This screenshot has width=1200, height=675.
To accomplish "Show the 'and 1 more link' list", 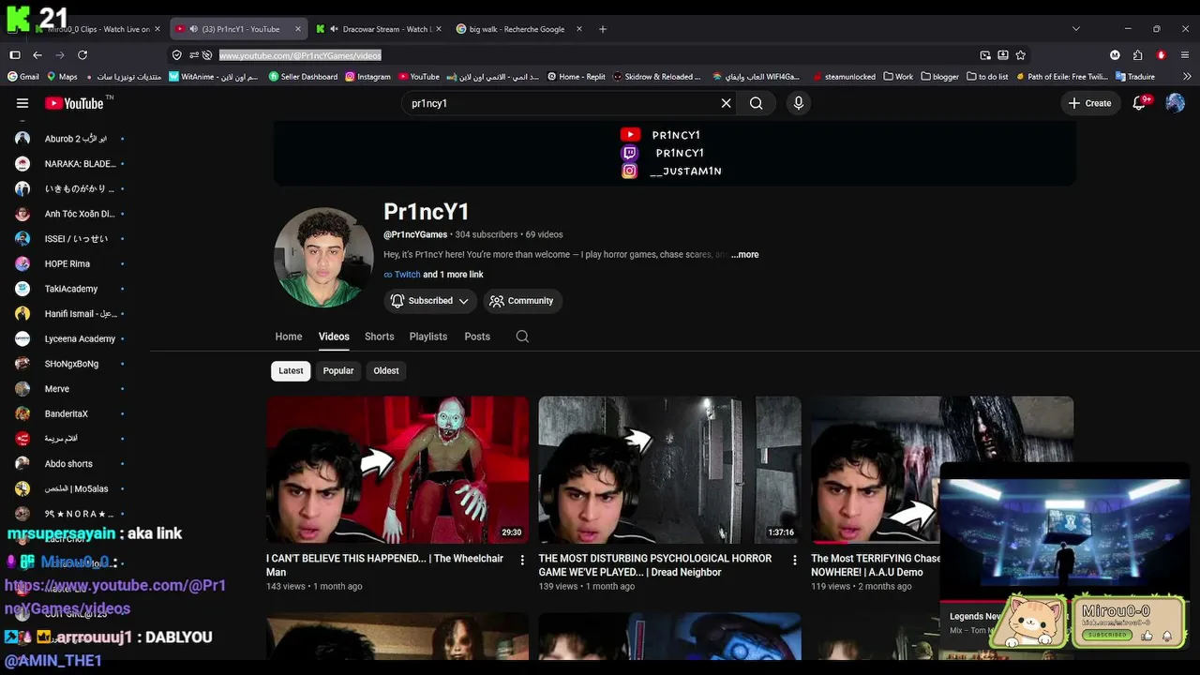I will pyautogui.click(x=454, y=275).
